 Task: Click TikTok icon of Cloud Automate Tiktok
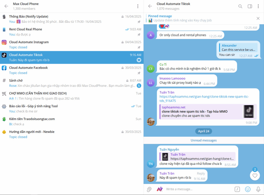(4, 55)
